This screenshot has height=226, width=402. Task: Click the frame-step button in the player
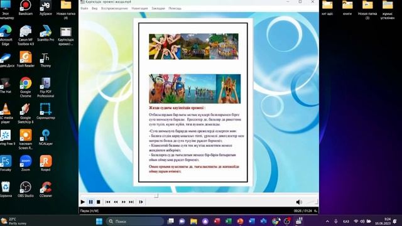(x=141, y=202)
